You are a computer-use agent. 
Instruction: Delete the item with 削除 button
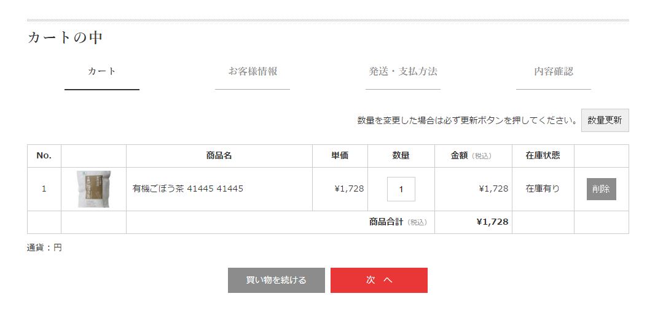[601, 189]
